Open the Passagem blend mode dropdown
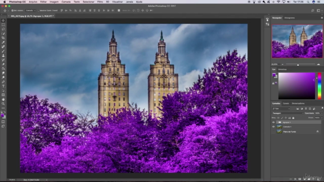Screen dimensions: 324x182 288,113
